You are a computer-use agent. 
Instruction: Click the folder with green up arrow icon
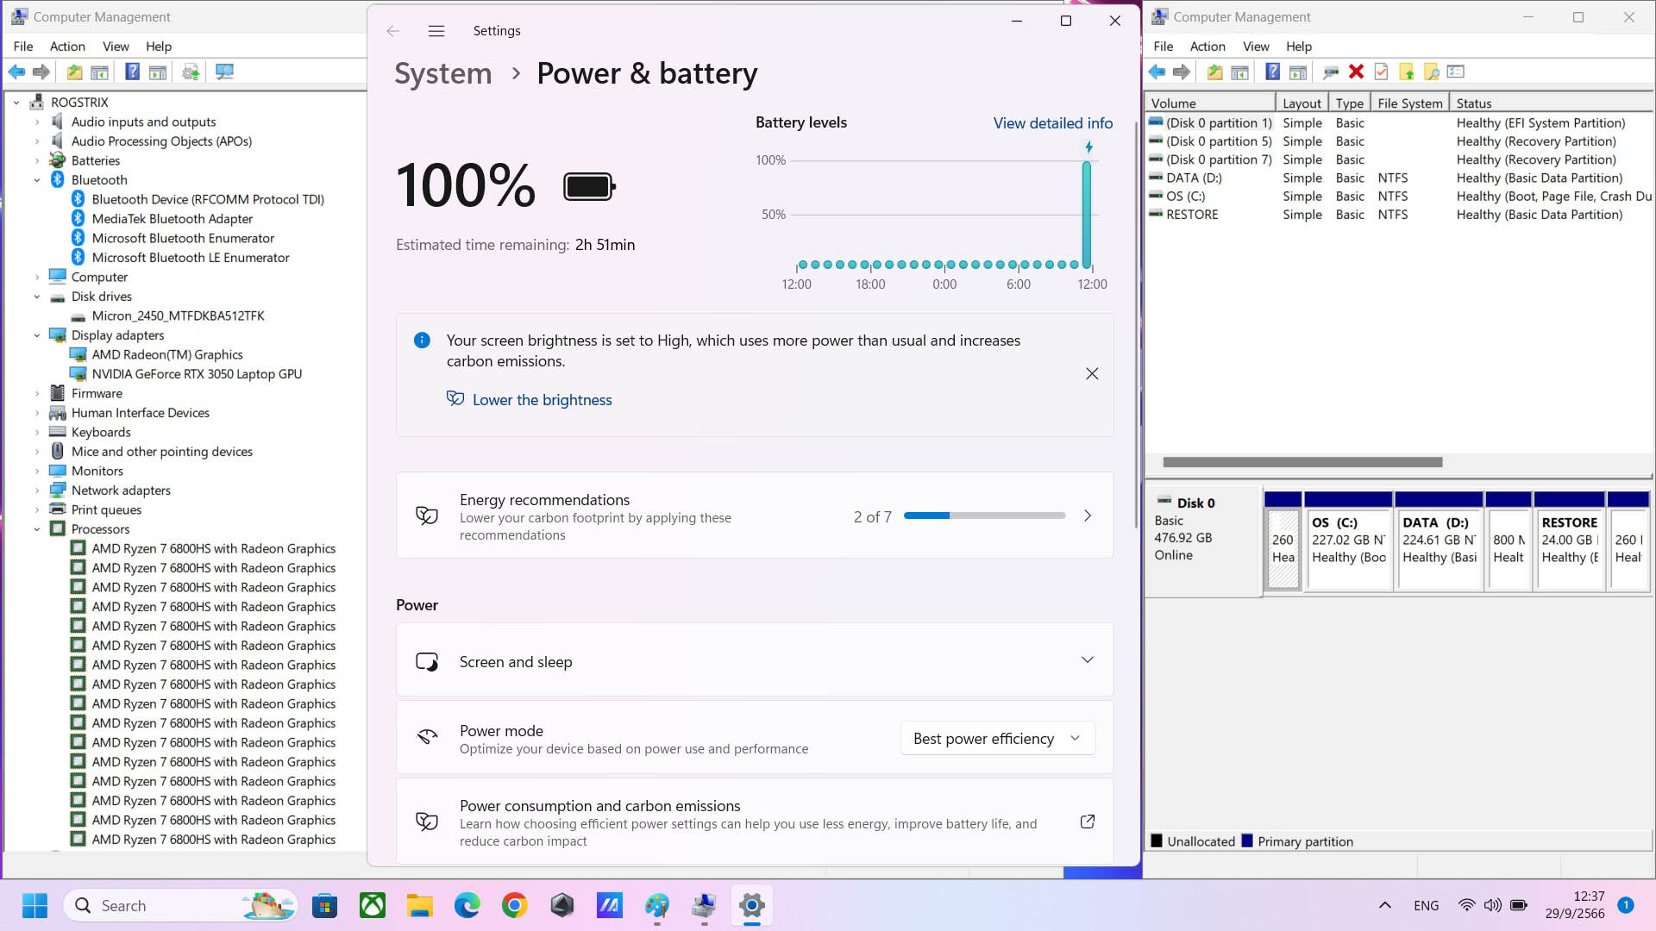(1407, 72)
